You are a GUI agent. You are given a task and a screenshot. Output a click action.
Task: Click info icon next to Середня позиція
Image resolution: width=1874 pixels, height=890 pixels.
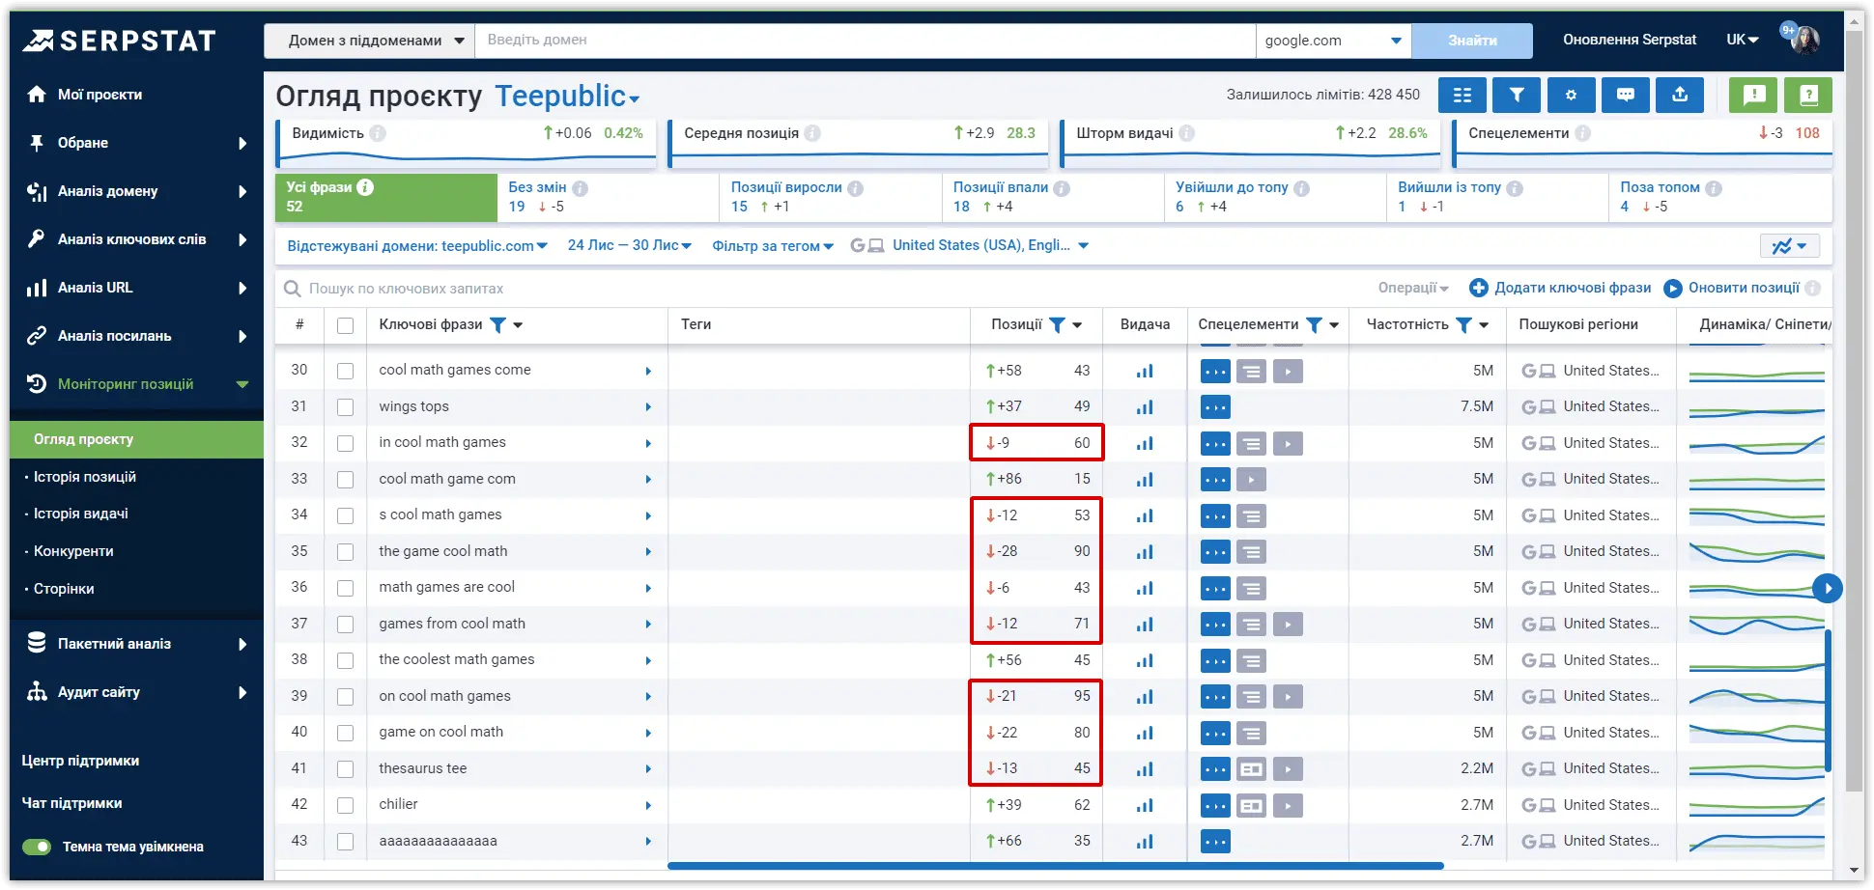pos(812,133)
